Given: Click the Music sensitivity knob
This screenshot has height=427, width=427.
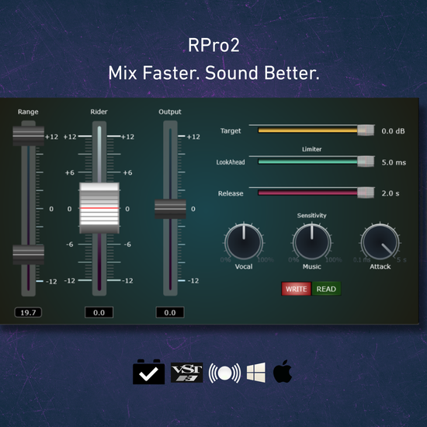Looking at the screenshot, I should pyautogui.click(x=312, y=241).
